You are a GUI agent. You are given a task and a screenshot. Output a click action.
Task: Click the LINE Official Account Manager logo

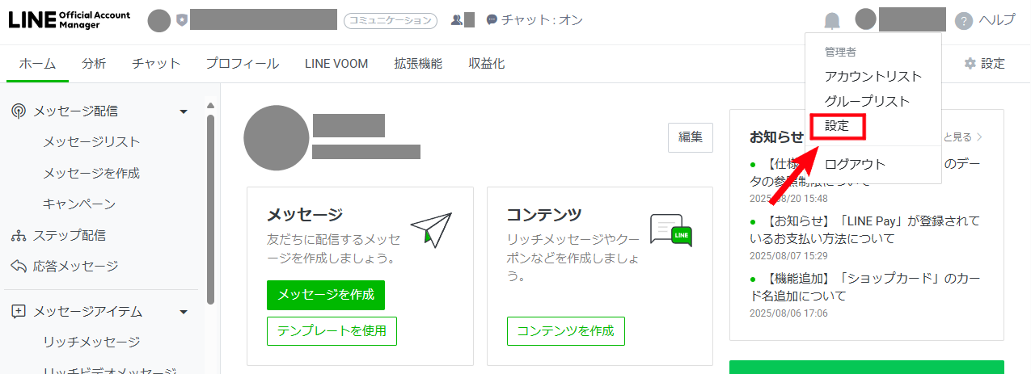69,20
